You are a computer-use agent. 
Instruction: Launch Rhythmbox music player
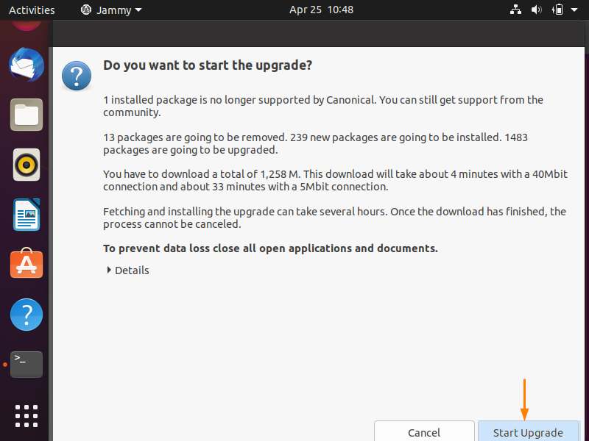(x=27, y=165)
